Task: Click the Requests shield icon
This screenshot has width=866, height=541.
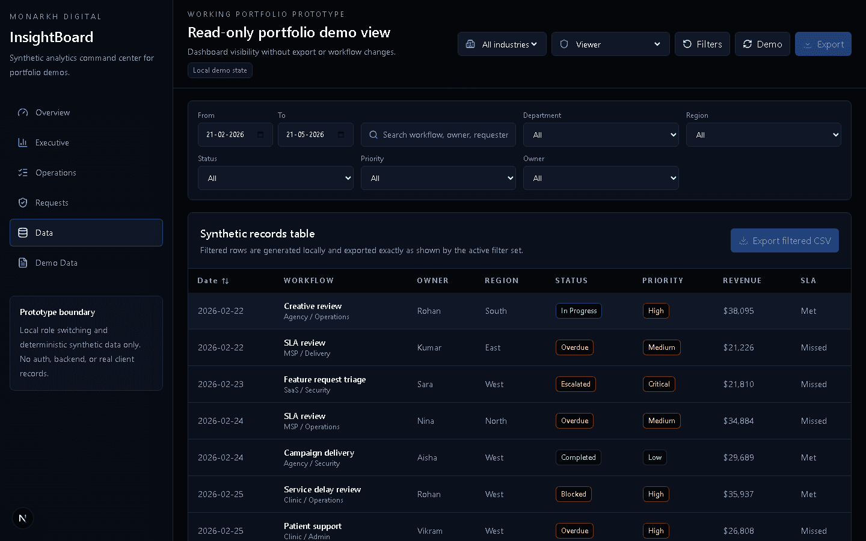Action: (x=23, y=203)
